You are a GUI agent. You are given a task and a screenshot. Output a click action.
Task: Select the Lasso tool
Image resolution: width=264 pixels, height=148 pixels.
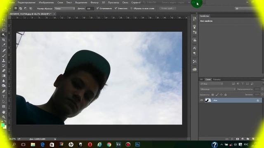coord(4,30)
